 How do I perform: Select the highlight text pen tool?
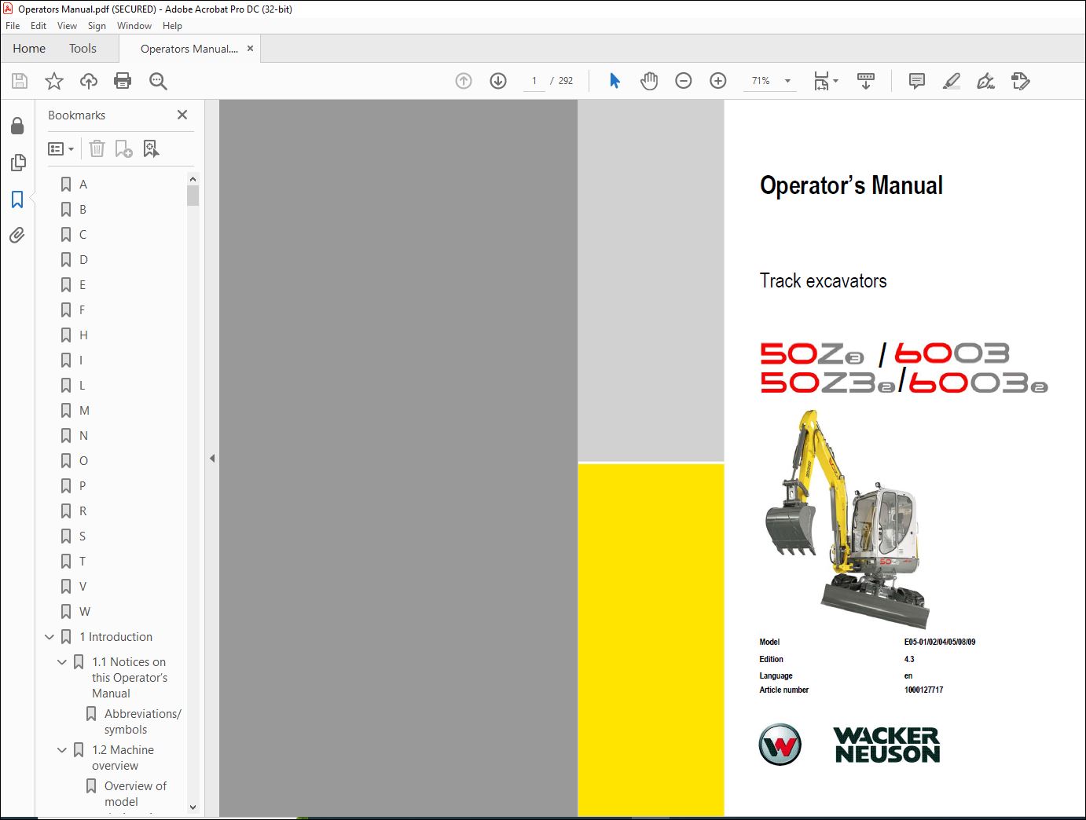[x=952, y=81]
